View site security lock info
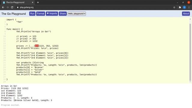 click(18, 7)
